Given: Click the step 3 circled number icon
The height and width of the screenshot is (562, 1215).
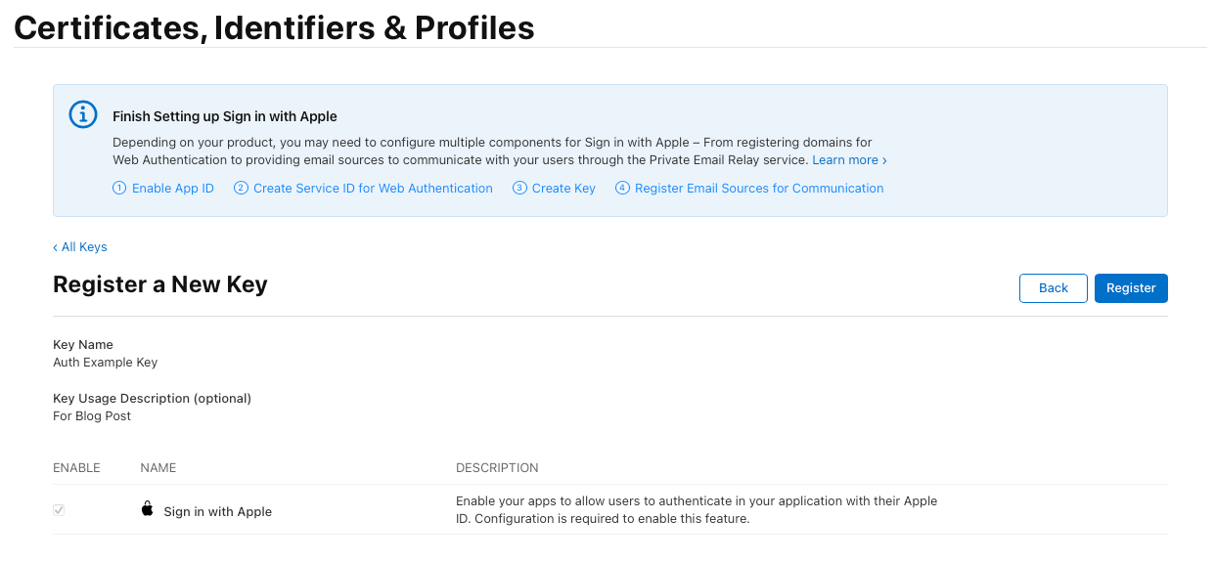Looking at the screenshot, I should (519, 189).
